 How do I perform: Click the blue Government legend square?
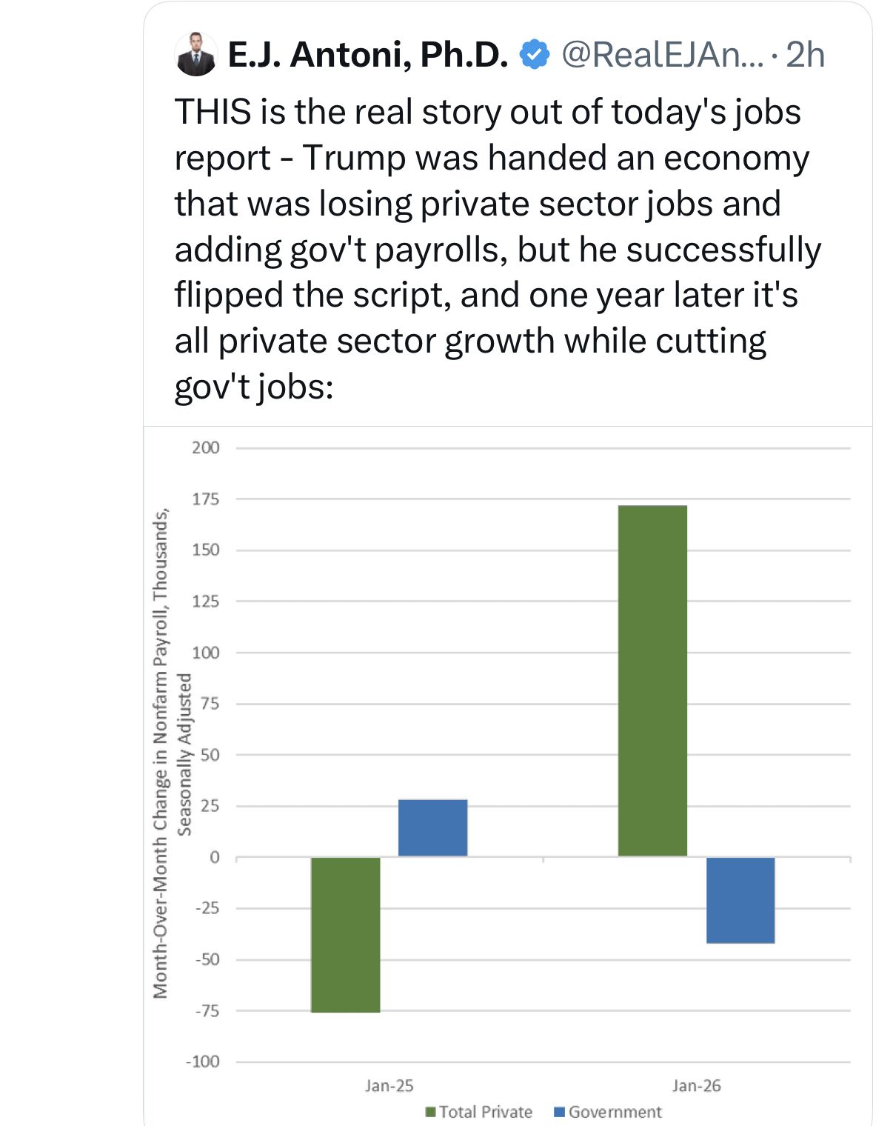point(560,1112)
